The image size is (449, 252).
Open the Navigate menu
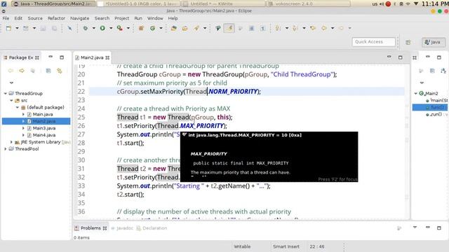click(79, 18)
